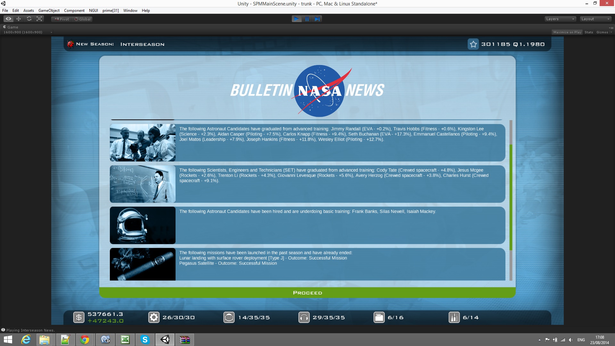The image size is (615, 346).
Task: Switch to the Game tab
Action: (x=11, y=27)
